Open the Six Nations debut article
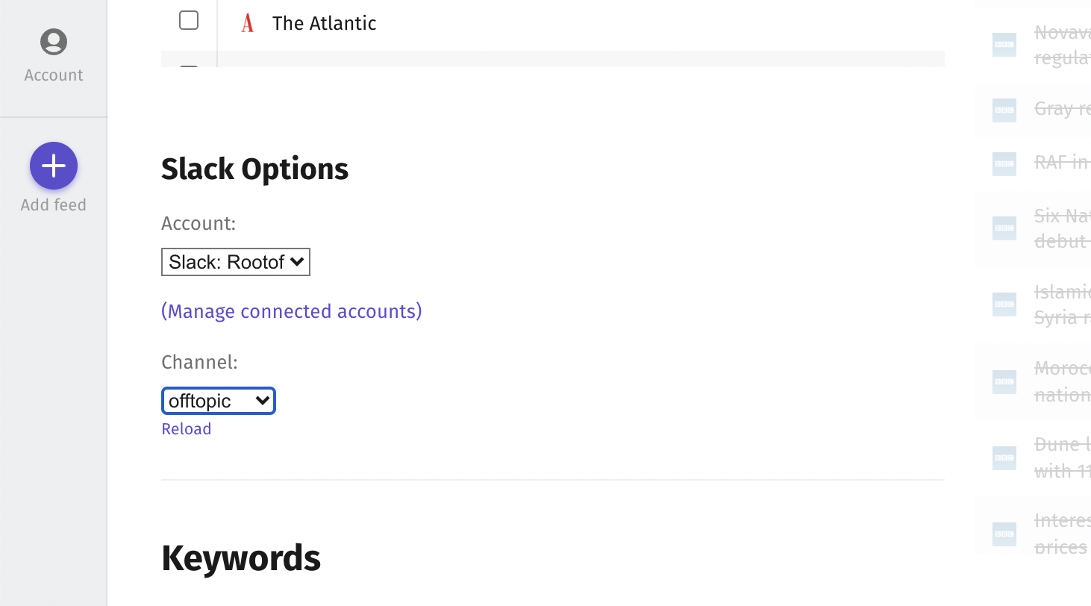Image resolution: width=1091 pixels, height=606 pixels. pyautogui.click(x=1061, y=228)
